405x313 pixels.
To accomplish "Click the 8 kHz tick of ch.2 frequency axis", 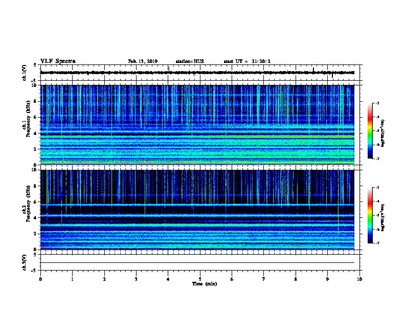I will 36,186.
